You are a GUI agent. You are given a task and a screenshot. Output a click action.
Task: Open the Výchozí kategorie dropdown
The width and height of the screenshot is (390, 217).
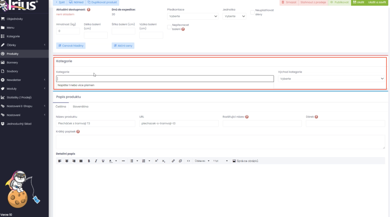point(331,79)
